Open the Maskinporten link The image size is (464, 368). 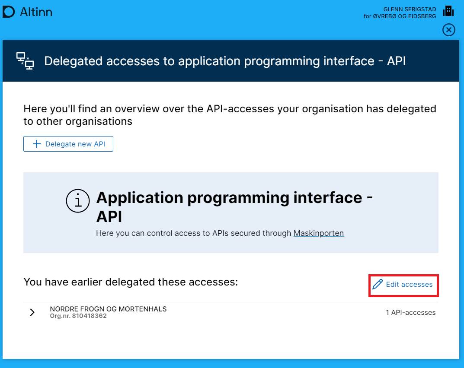[x=318, y=233]
